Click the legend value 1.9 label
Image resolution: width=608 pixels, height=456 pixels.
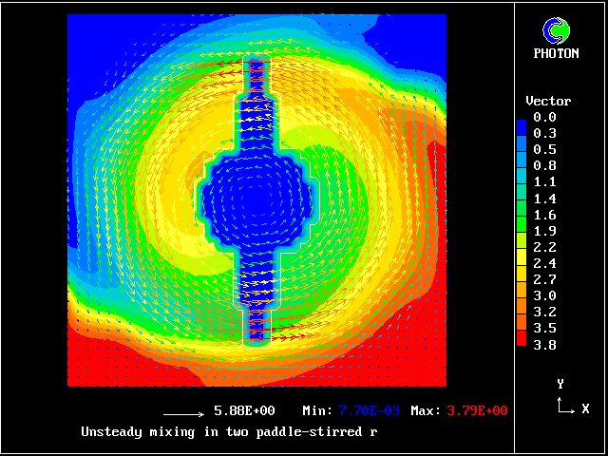click(543, 231)
